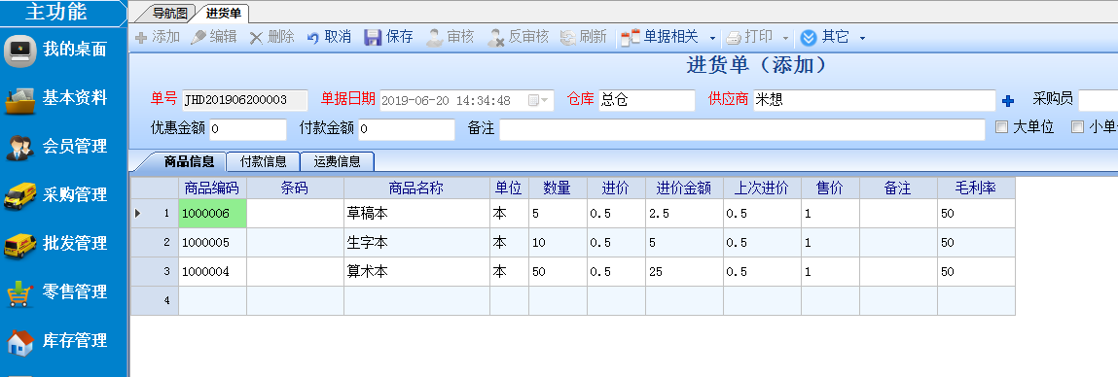The width and height of the screenshot is (1118, 377).
Task: Click product code cell 1000006
Action: coord(212,213)
